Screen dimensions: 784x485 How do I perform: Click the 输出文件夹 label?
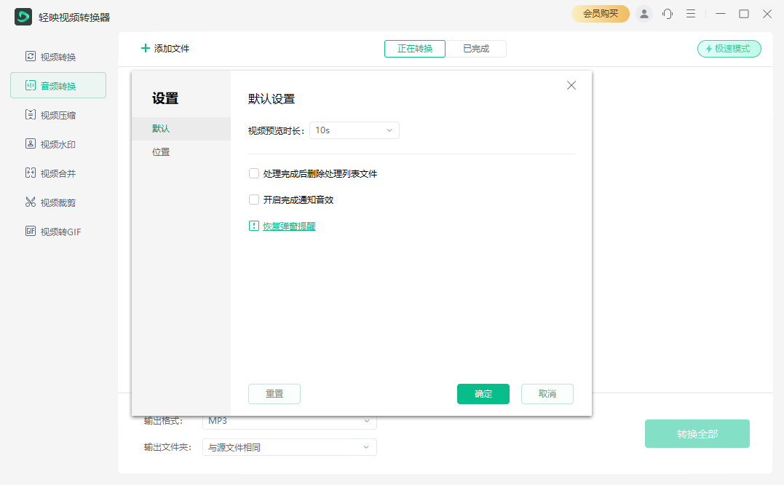pyautogui.click(x=167, y=447)
